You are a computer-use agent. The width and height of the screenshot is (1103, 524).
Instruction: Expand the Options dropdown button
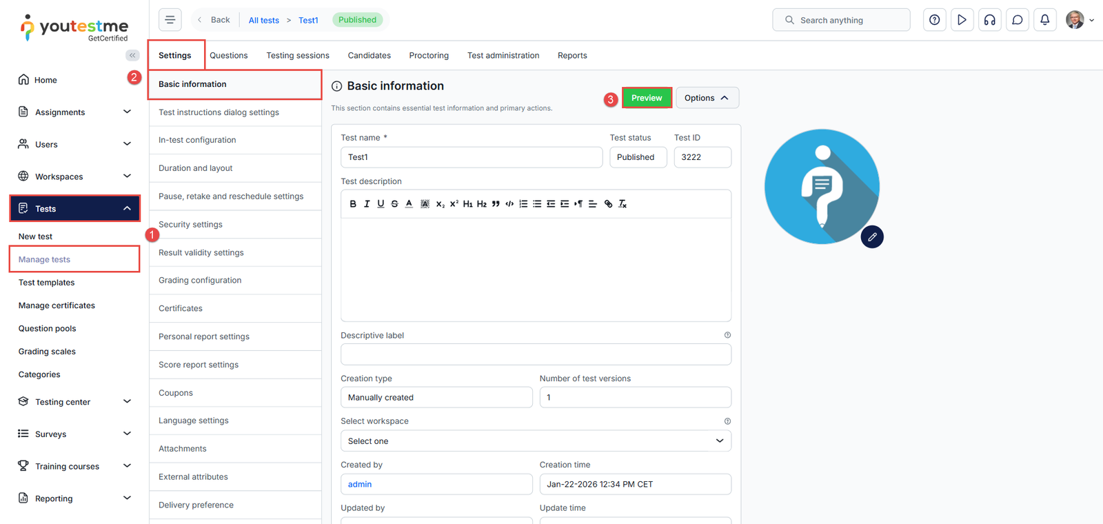[707, 98]
